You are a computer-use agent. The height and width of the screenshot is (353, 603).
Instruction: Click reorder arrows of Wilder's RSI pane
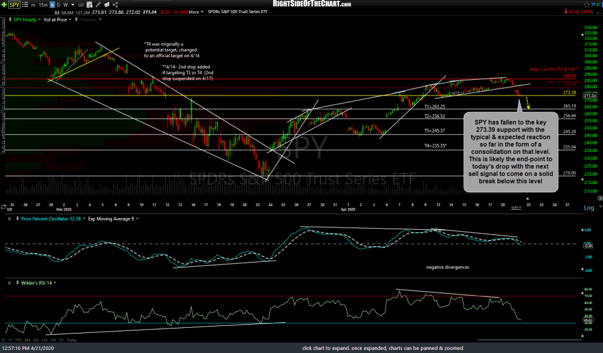(18, 283)
